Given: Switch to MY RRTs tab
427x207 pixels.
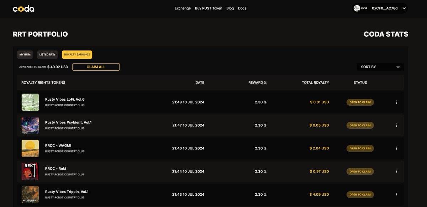Looking at the screenshot, I should (x=25, y=55).
